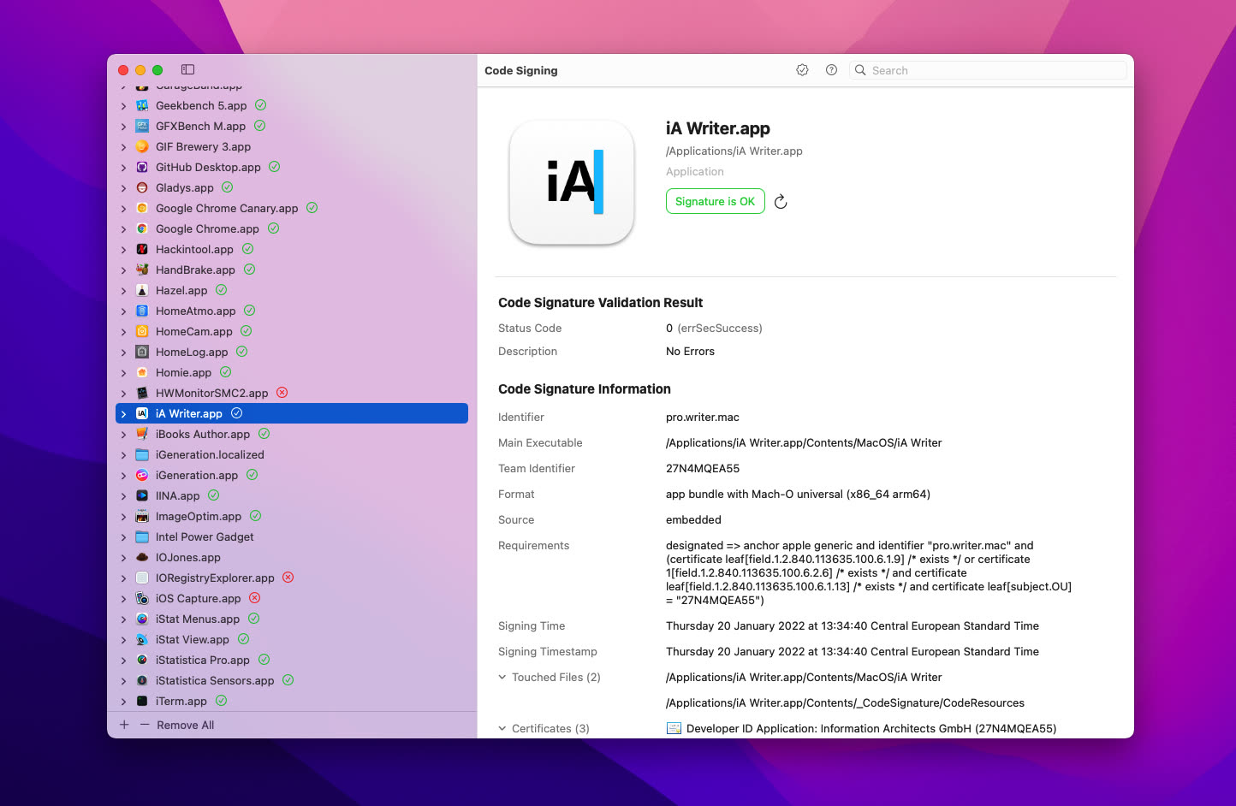
Task: Click the ImageOptim.app icon
Action: (x=142, y=516)
